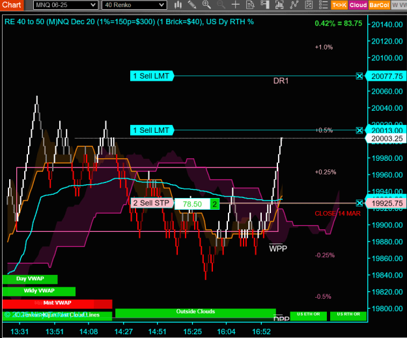The height and width of the screenshot is (338, 407).
Task: Click the zoom out magnifier
Action: pyautogui.click(x=221, y=5)
